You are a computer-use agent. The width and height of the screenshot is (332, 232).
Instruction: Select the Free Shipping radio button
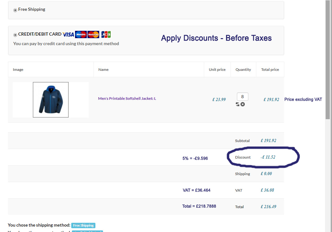[x=15, y=10]
